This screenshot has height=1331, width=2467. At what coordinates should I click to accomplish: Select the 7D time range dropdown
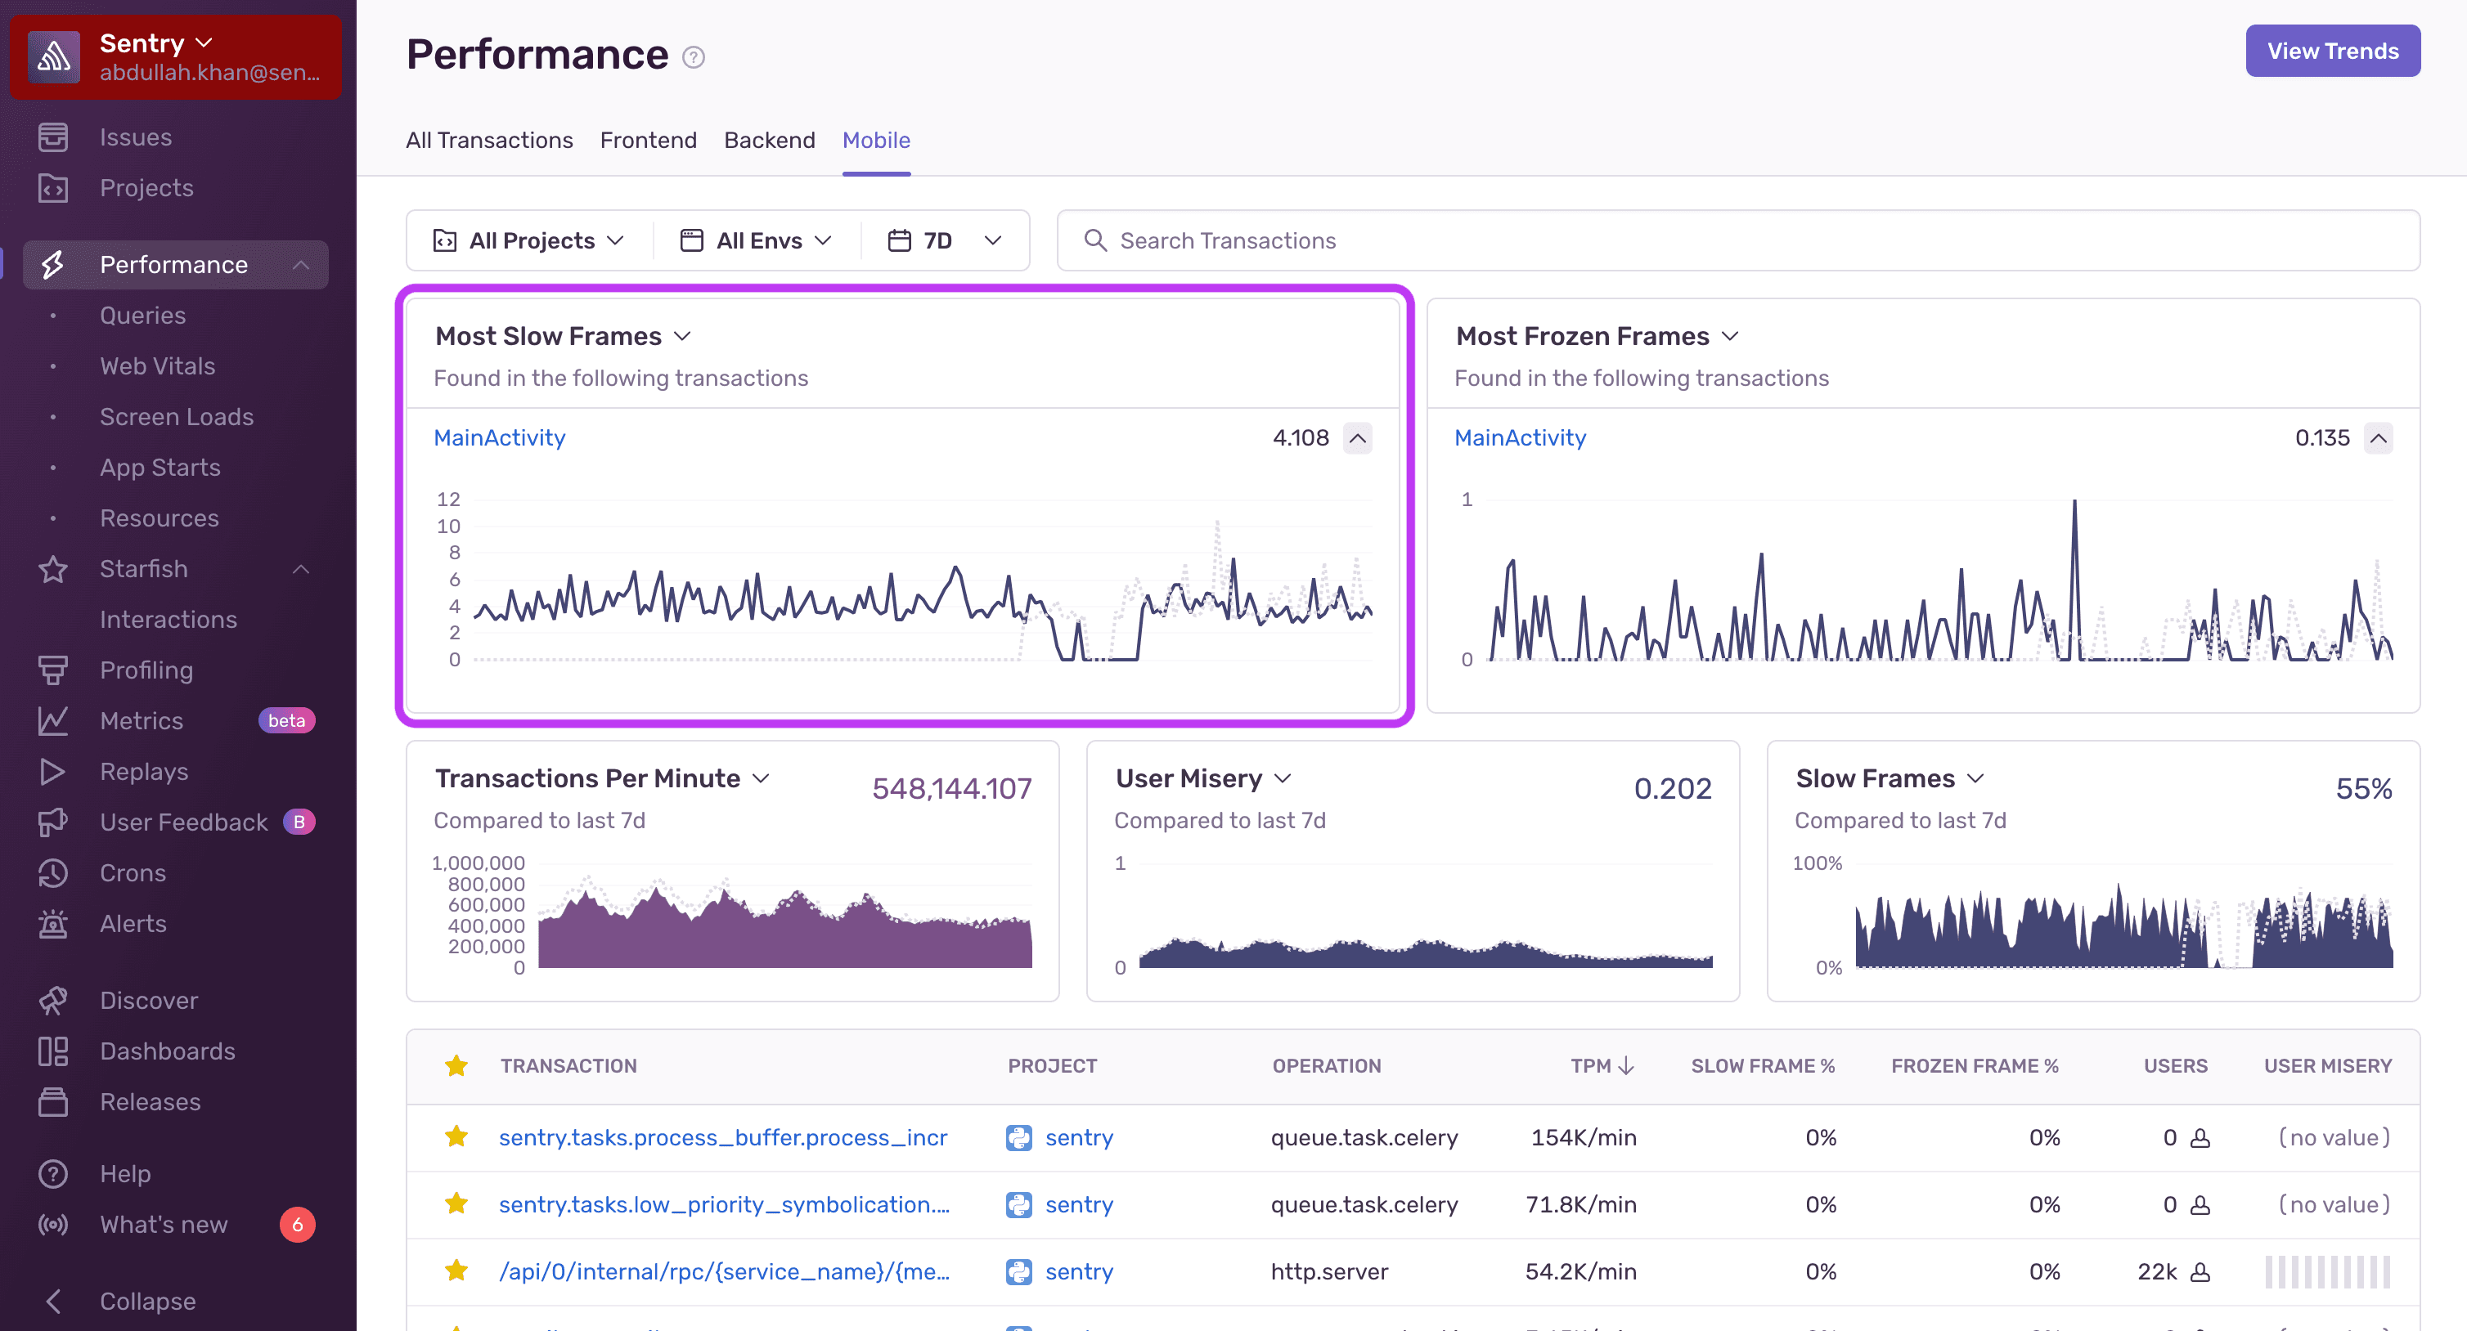(946, 240)
